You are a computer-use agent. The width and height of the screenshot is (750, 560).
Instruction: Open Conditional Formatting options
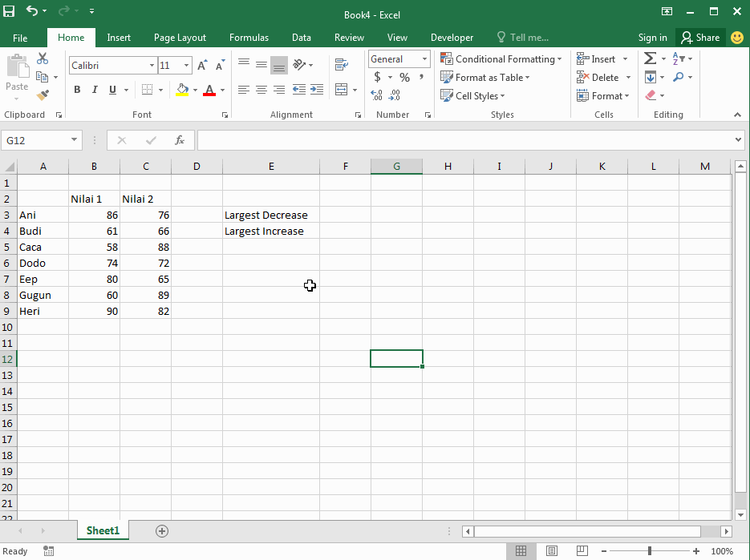click(x=501, y=58)
